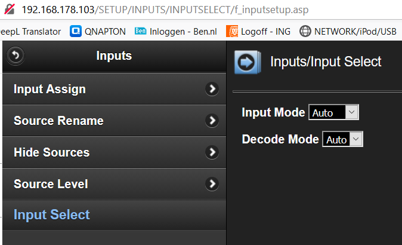Click the Source Level chevron icon

coord(212,183)
